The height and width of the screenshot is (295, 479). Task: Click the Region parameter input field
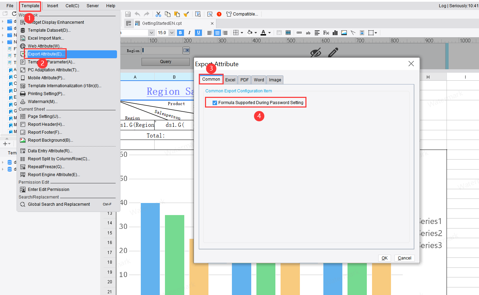[162, 51]
